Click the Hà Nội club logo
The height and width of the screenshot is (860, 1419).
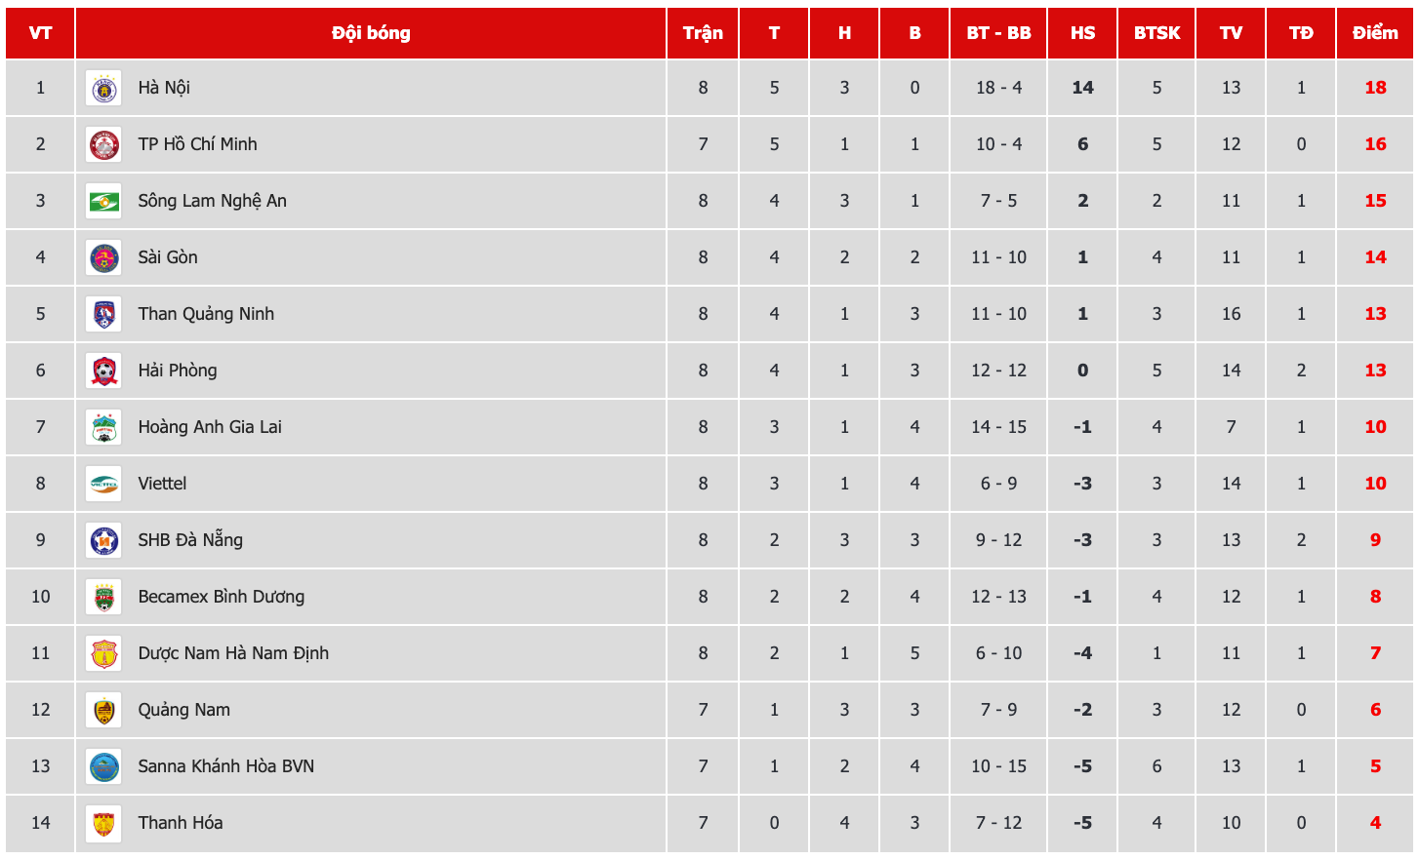click(103, 89)
